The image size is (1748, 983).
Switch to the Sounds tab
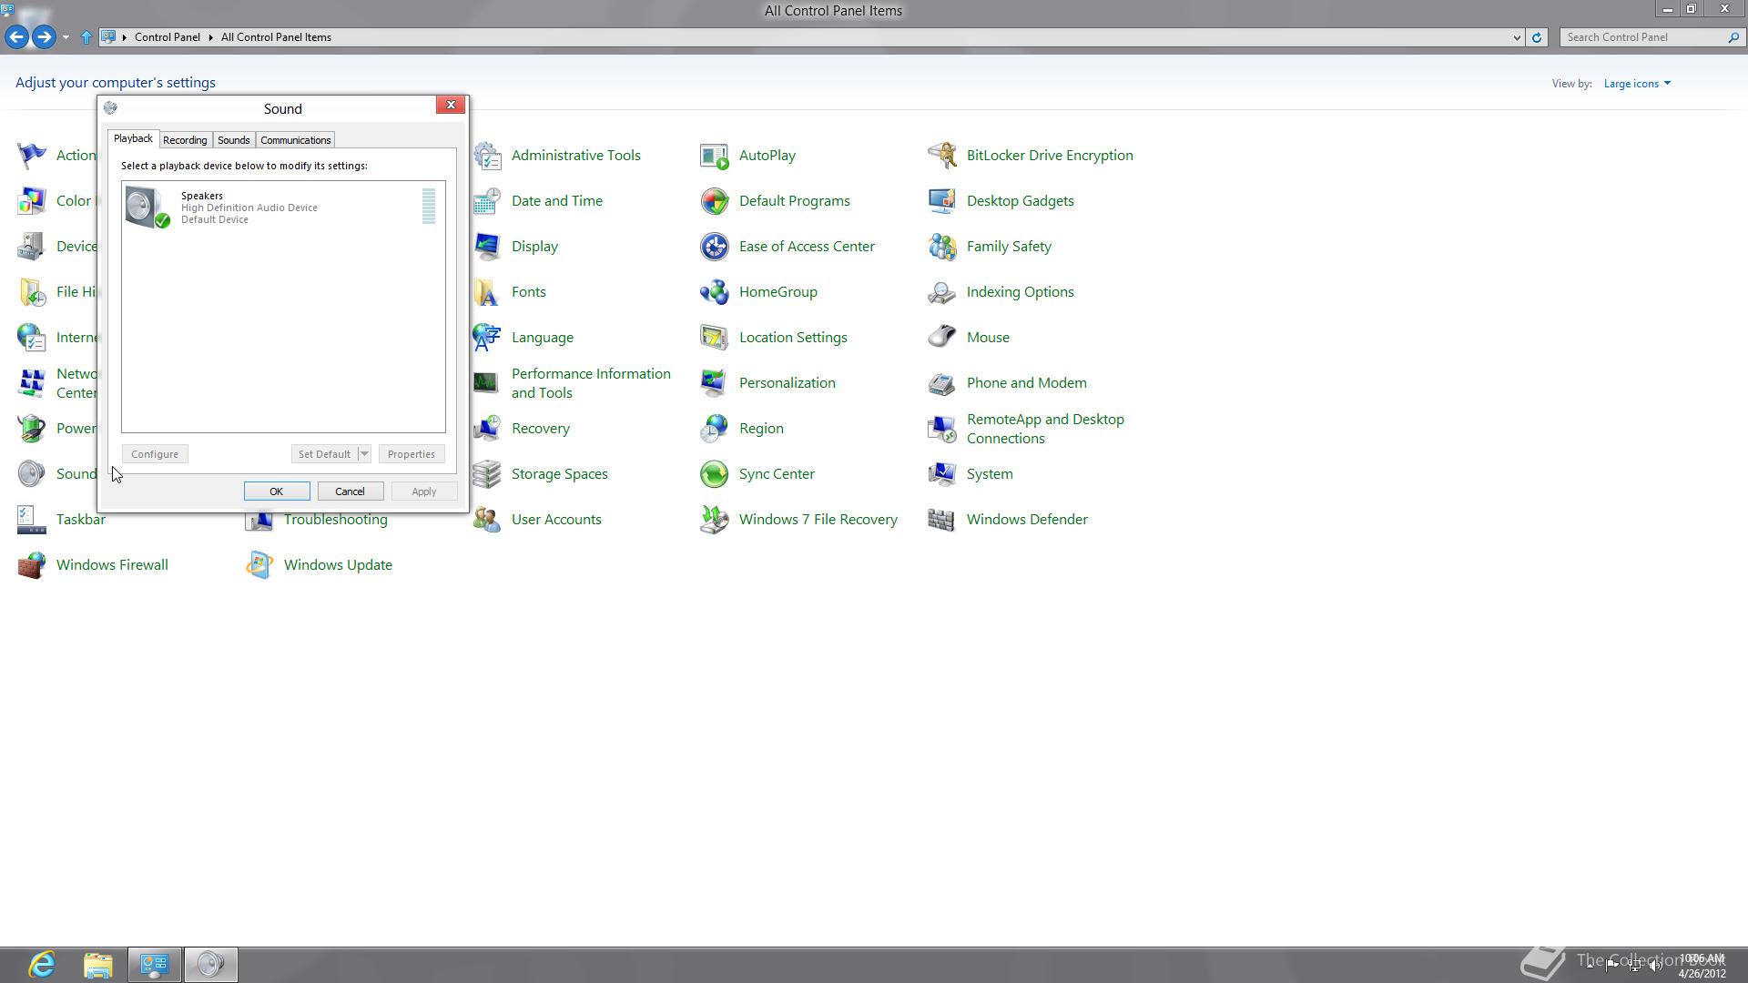point(233,140)
